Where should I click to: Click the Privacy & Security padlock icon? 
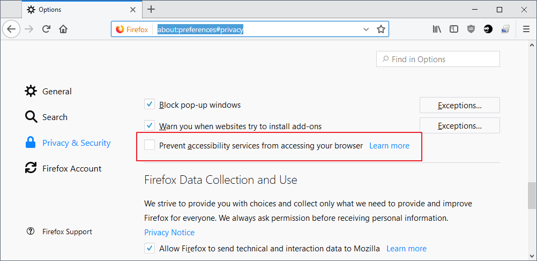[31, 143]
